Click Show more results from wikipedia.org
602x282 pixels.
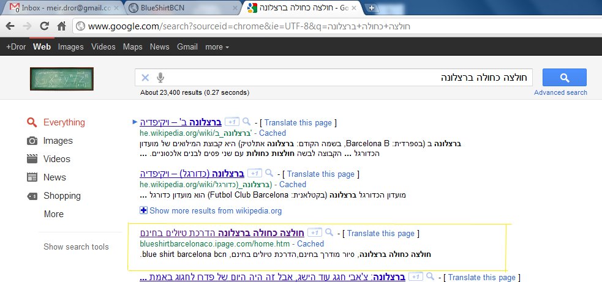click(x=216, y=210)
